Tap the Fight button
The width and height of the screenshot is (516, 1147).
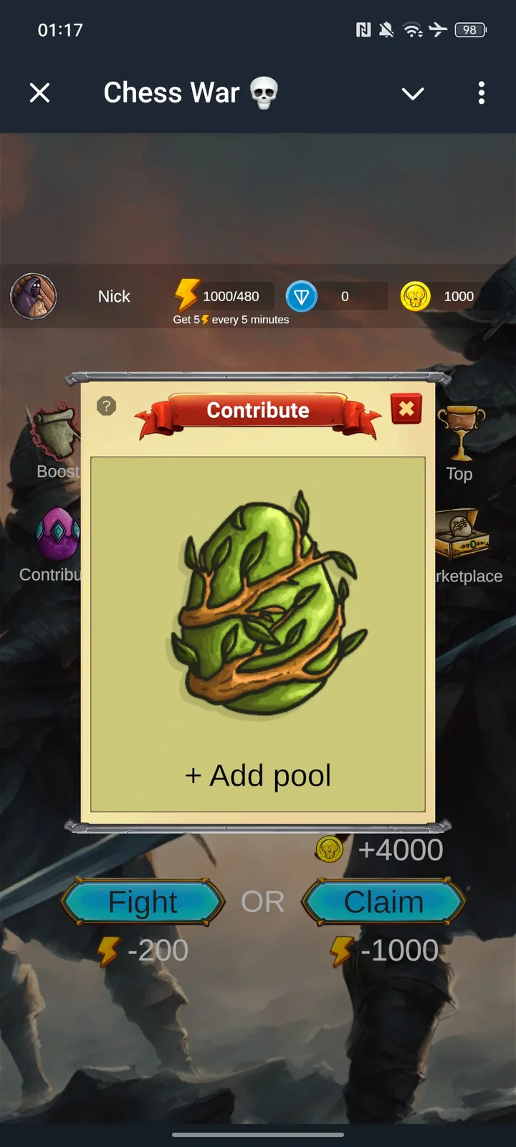[x=143, y=902]
